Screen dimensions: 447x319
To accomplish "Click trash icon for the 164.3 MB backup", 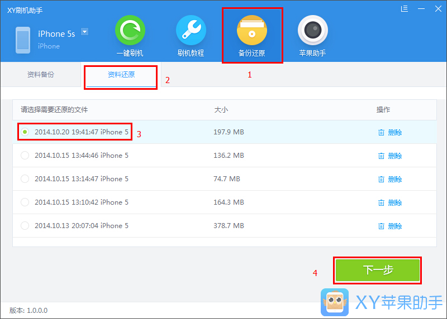I will pyautogui.click(x=381, y=202).
